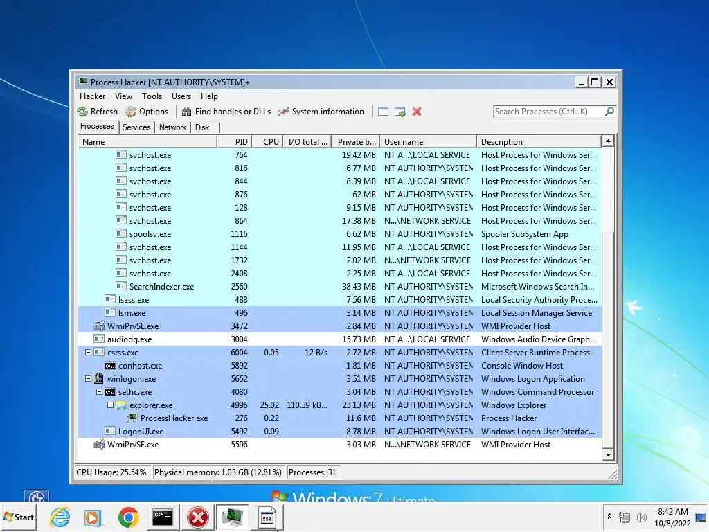The width and height of the screenshot is (709, 532).
Task: Click scrollbar up arrow in process list
Action: tap(608, 141)
